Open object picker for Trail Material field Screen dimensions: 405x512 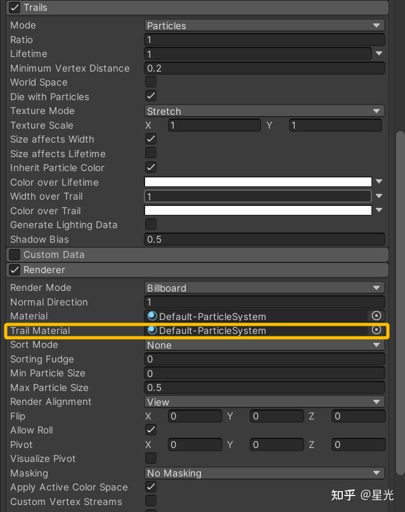376,330
